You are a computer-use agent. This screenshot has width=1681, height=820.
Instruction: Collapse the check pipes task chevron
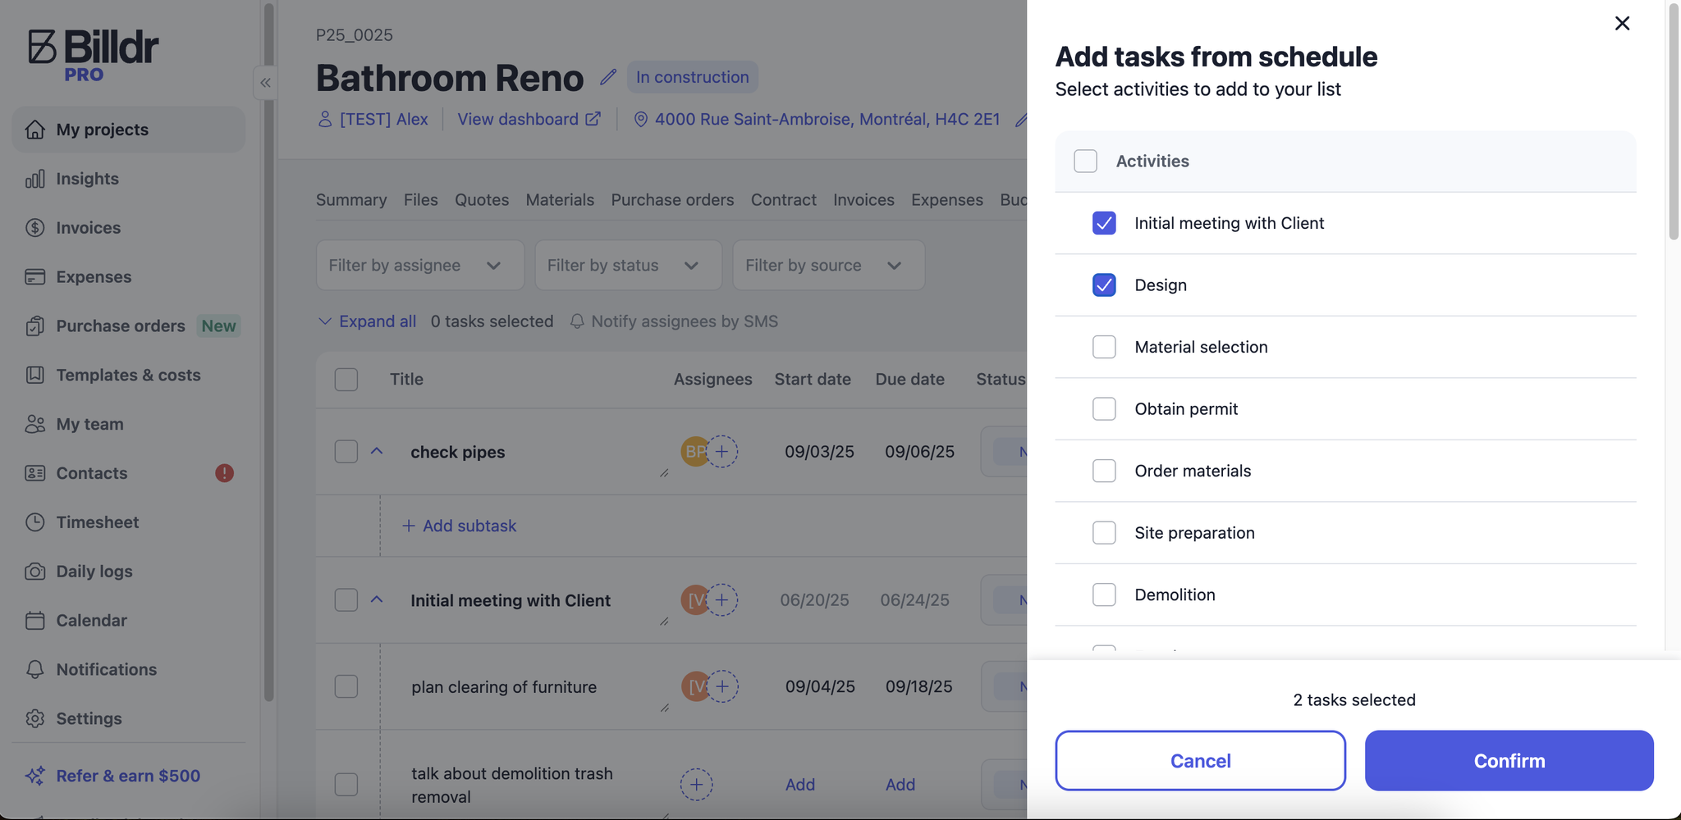377,451
